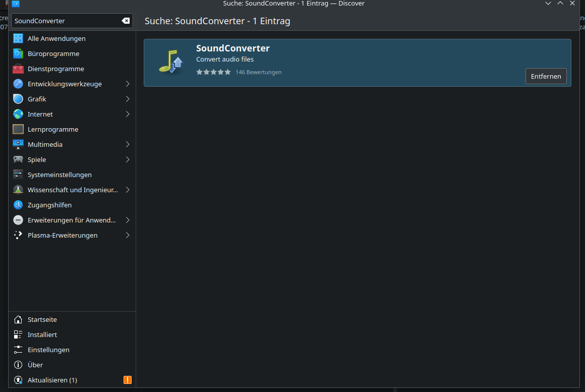Show Installiert applications list
585x392 pixels.
tap(72, 334)
